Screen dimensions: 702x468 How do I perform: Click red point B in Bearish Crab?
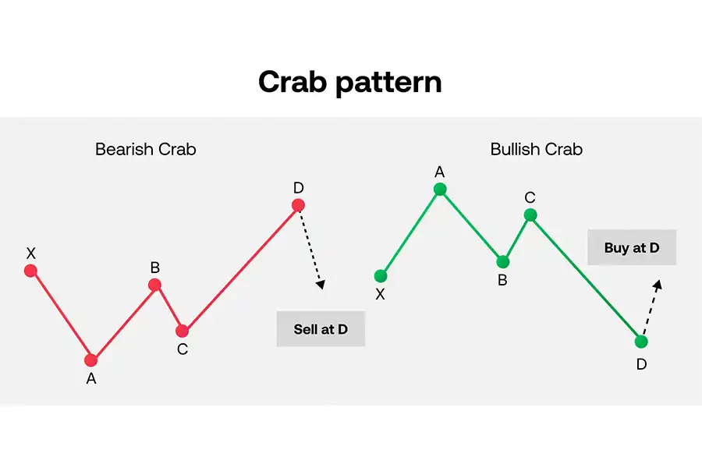[x=154, y=285]
